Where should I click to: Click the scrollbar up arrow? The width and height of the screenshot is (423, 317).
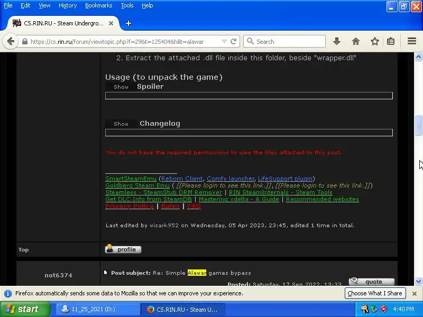[x=418, y=57]
